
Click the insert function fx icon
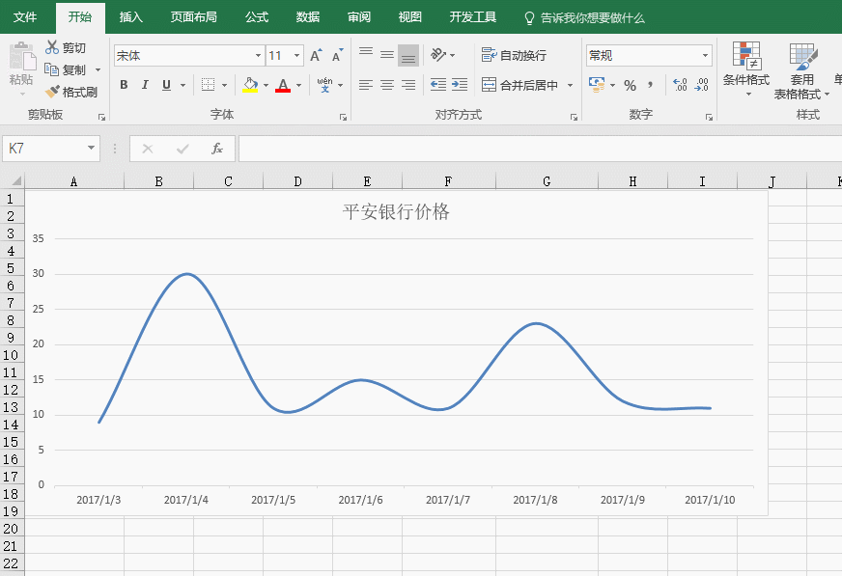pyautogui.click(x=217, y=149)
